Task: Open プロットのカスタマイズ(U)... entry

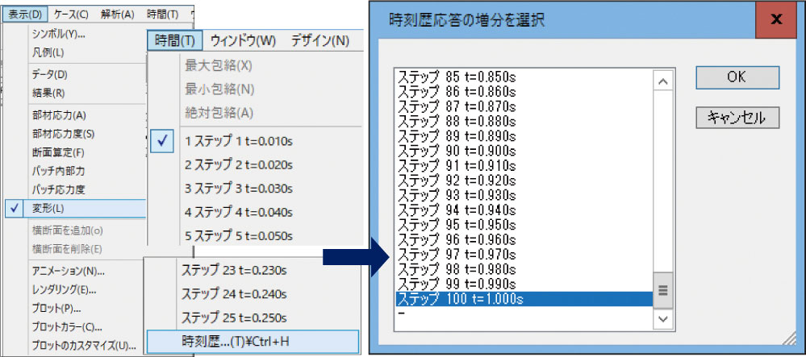Action: click(82, 345)
